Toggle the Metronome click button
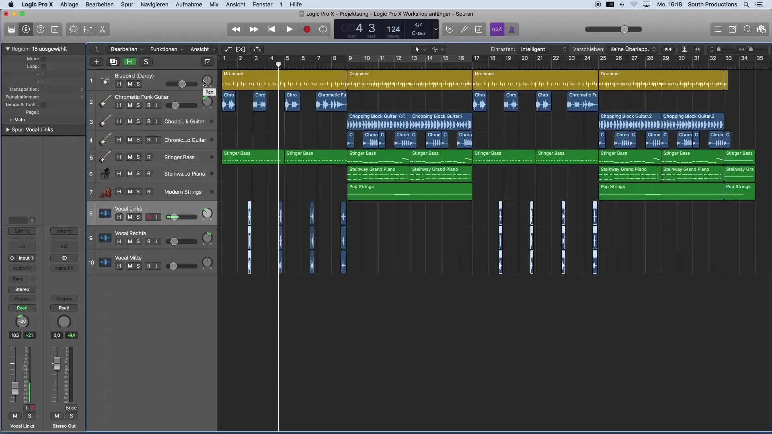This screenshot has width=772, height=434. pyautogui.click(x=512, y=29)
